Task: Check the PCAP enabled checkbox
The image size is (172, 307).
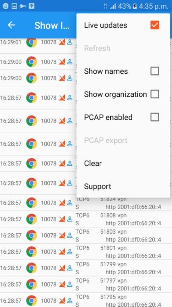Action: 155,117
